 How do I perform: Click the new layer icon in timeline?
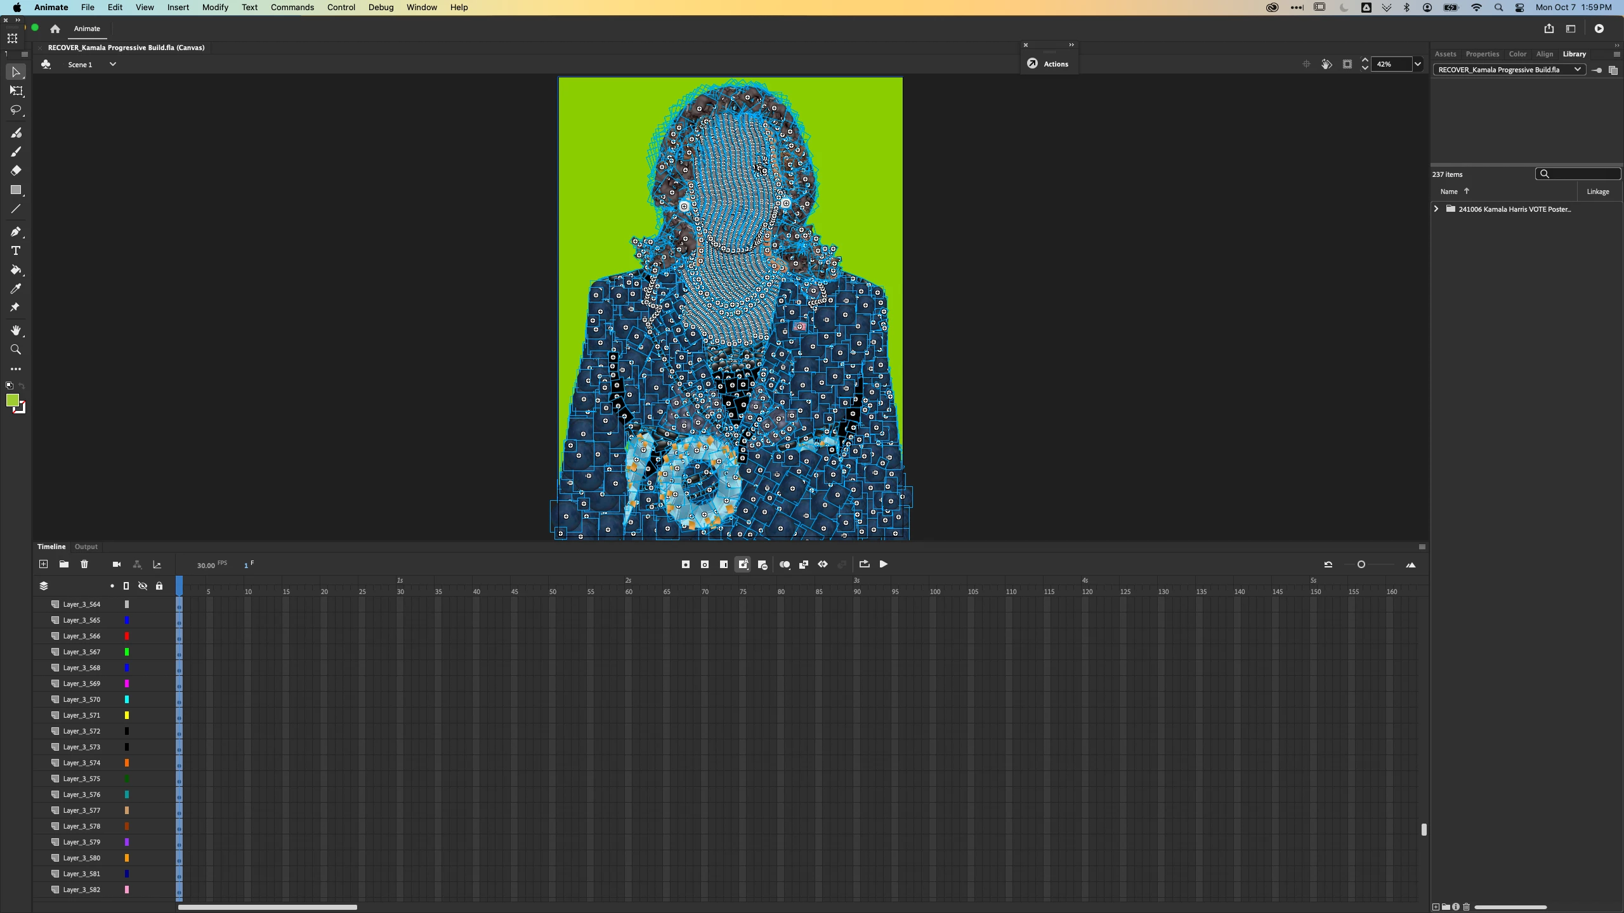tap(43, 564)
